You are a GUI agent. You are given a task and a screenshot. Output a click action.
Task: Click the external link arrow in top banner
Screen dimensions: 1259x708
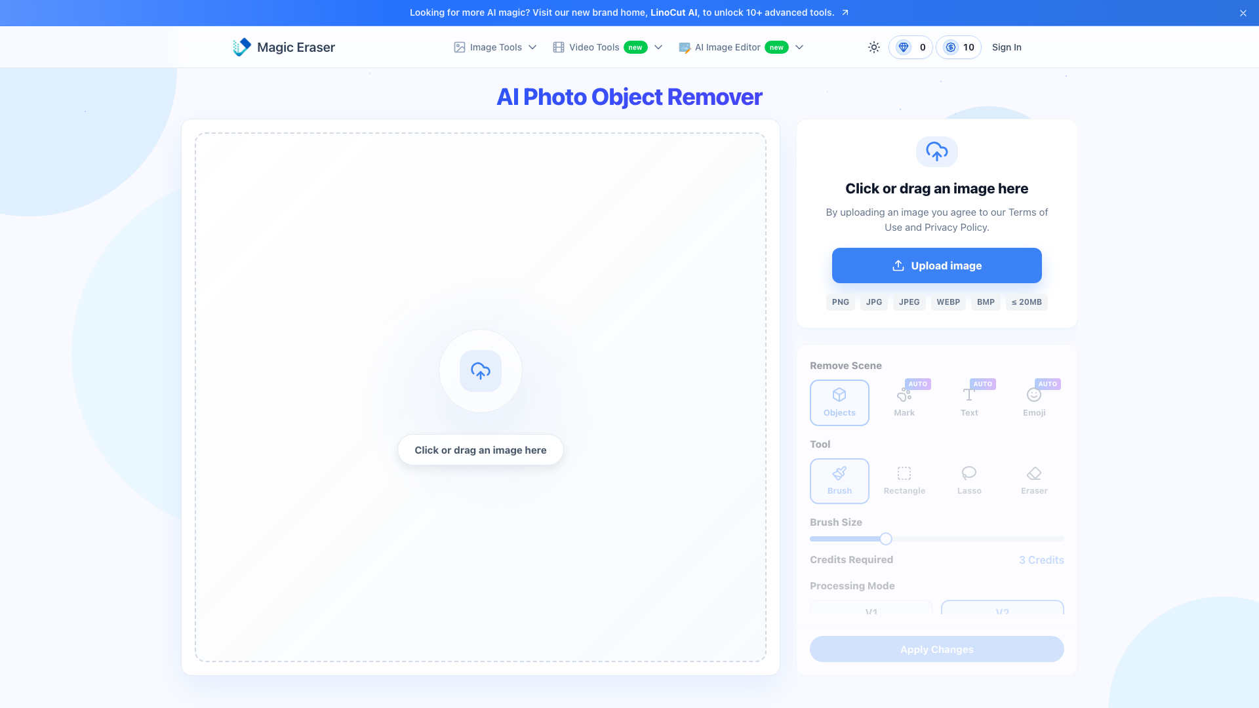845,12
